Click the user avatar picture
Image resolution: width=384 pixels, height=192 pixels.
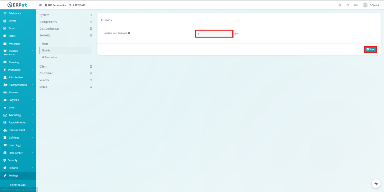[365, 5]
